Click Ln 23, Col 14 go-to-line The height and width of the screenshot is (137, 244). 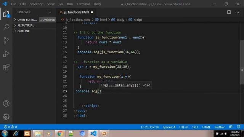[150, 127]
